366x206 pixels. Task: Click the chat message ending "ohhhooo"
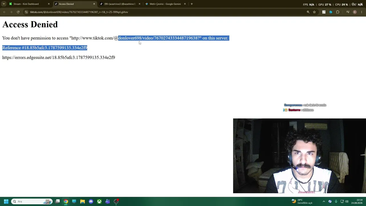click(298, 110)
